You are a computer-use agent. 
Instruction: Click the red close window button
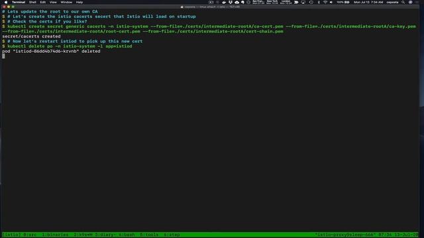point(4,7)
